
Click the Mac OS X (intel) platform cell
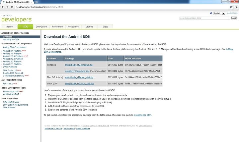[55, 77]
